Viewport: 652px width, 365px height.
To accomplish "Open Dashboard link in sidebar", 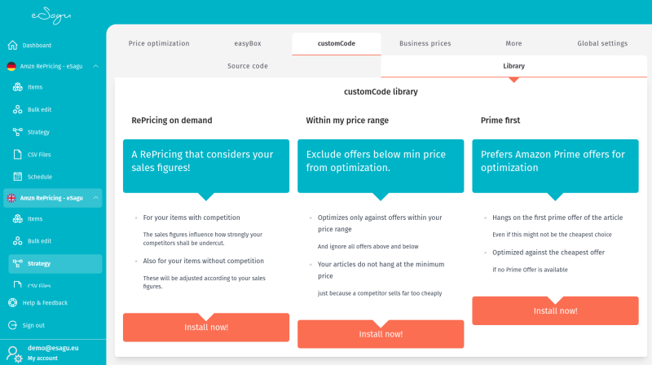I will click(37, 46).
